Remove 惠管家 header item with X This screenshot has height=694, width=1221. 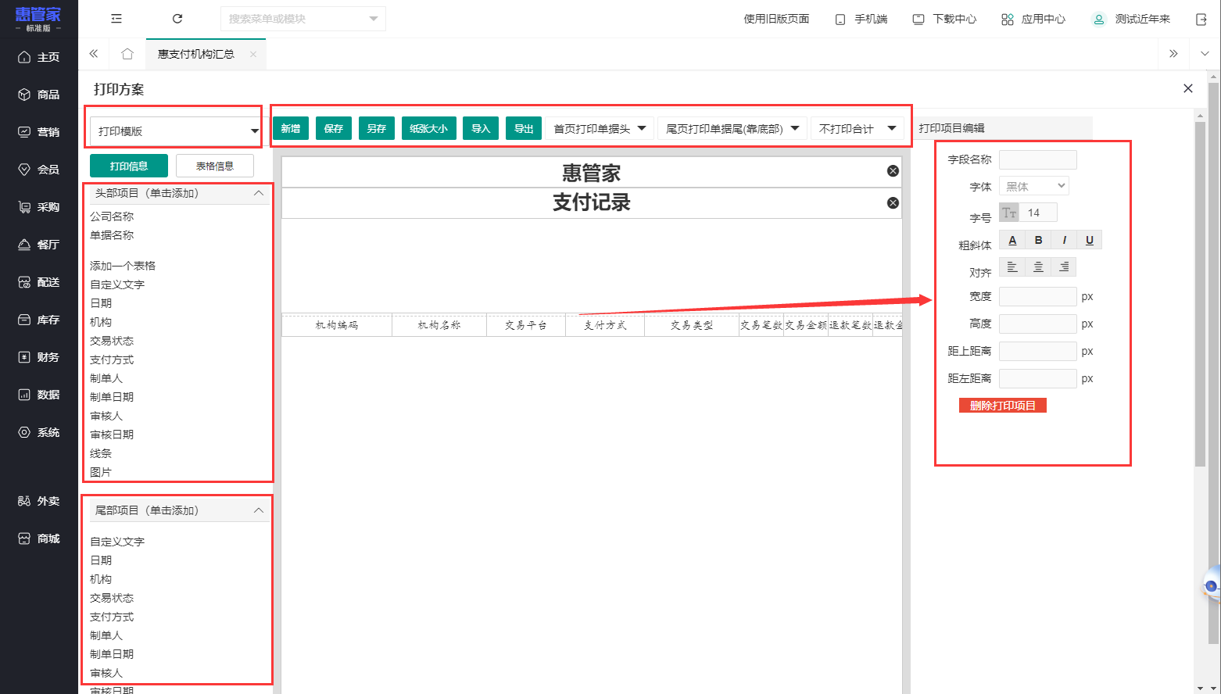pos(893,171)
